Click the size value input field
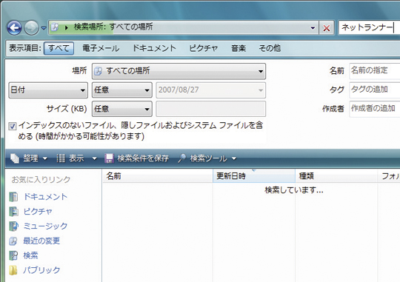 coord(210,109)
